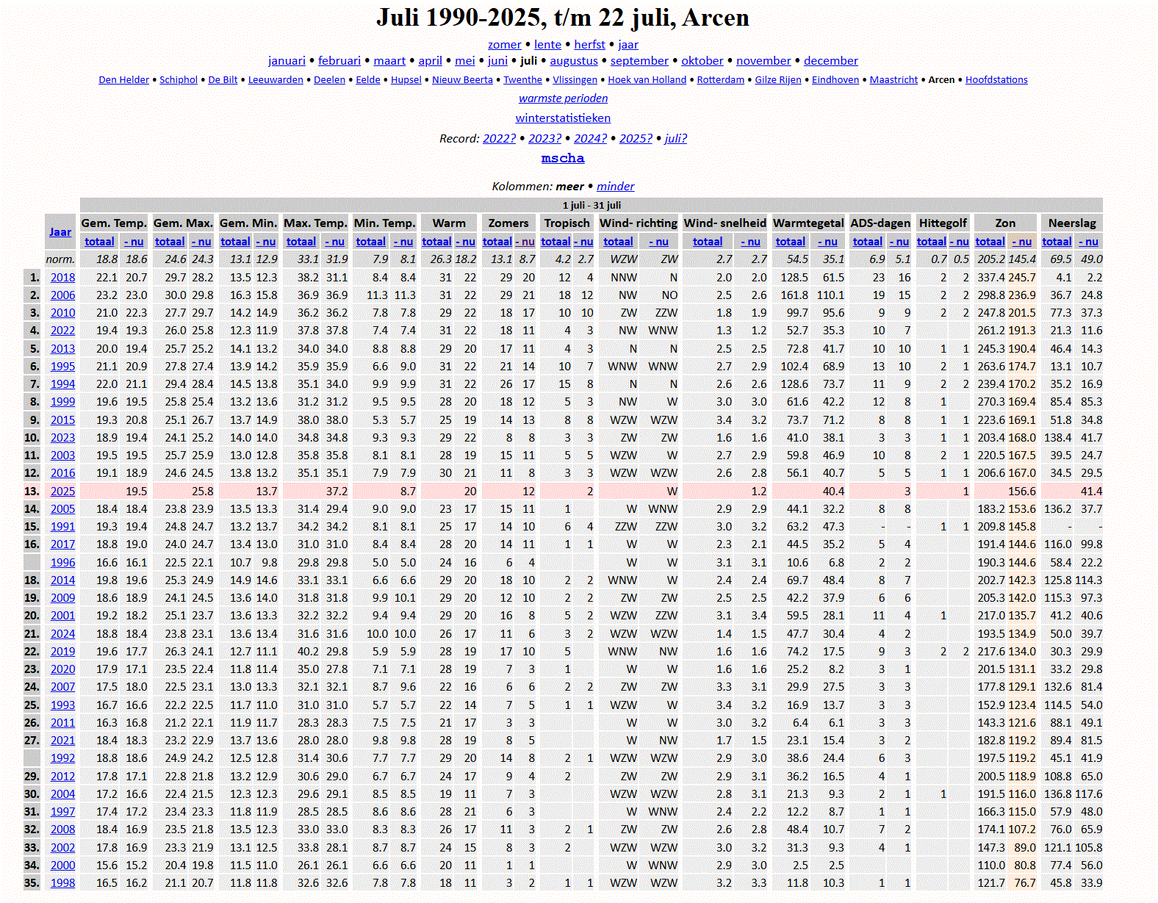The width and height of the screenshot is (1158, 903).
Task: Sort by totaal under Warmtegetal
Action: 790,242
